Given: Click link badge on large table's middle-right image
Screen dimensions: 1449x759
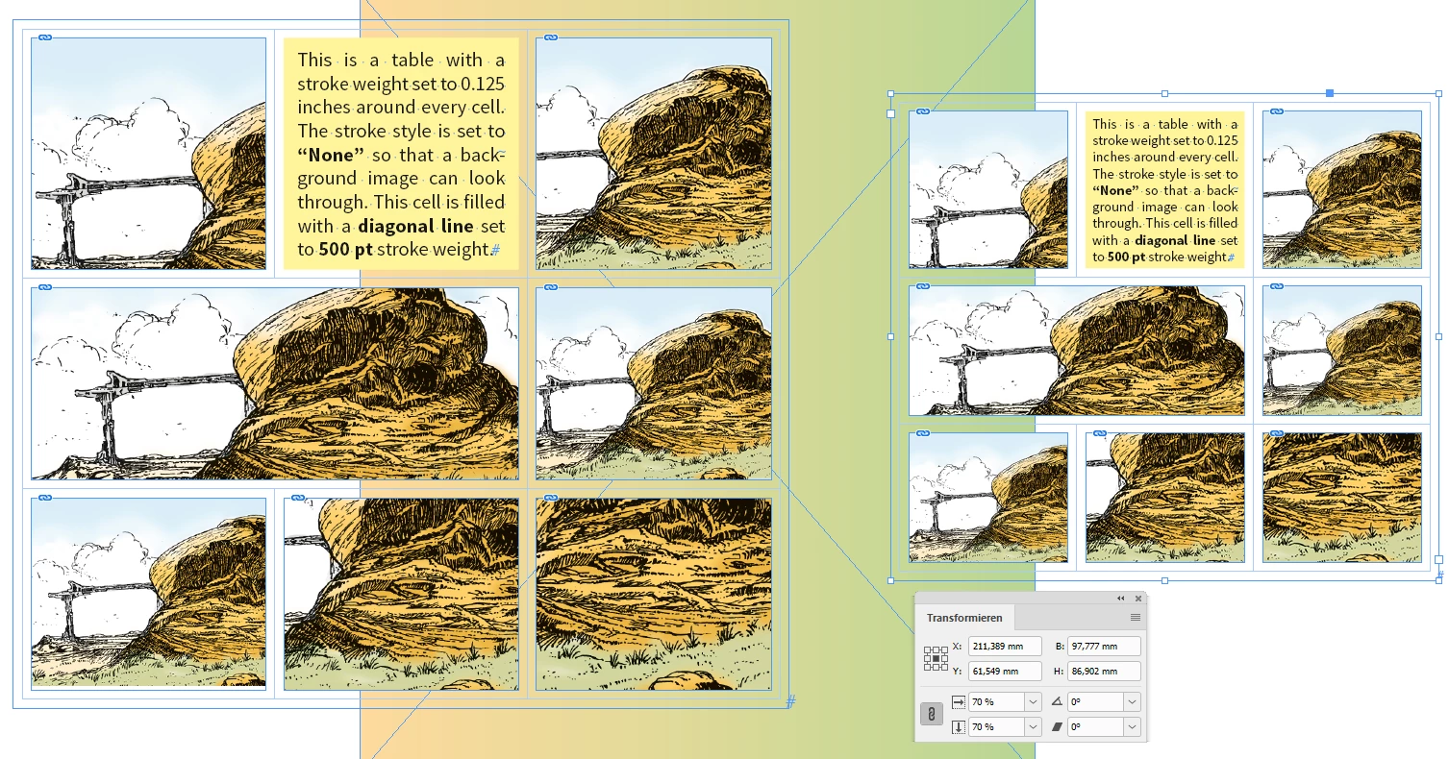Looking at the screenshot, I should click(x=550, y=287).
